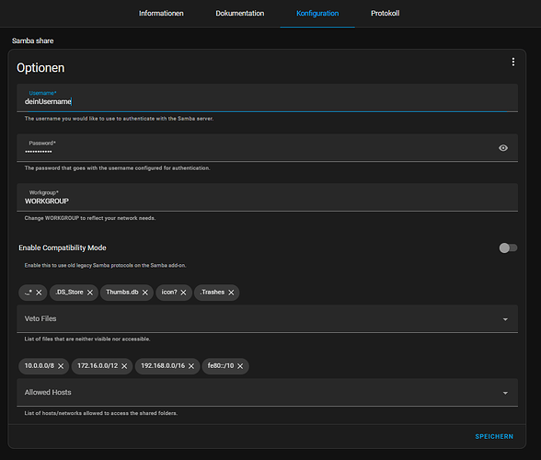Click the 'List of files' help text

(87, 339)
